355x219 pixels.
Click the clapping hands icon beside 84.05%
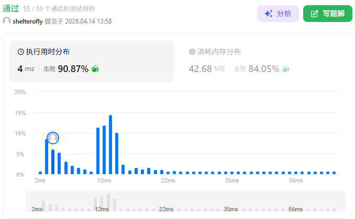point(285,68)
